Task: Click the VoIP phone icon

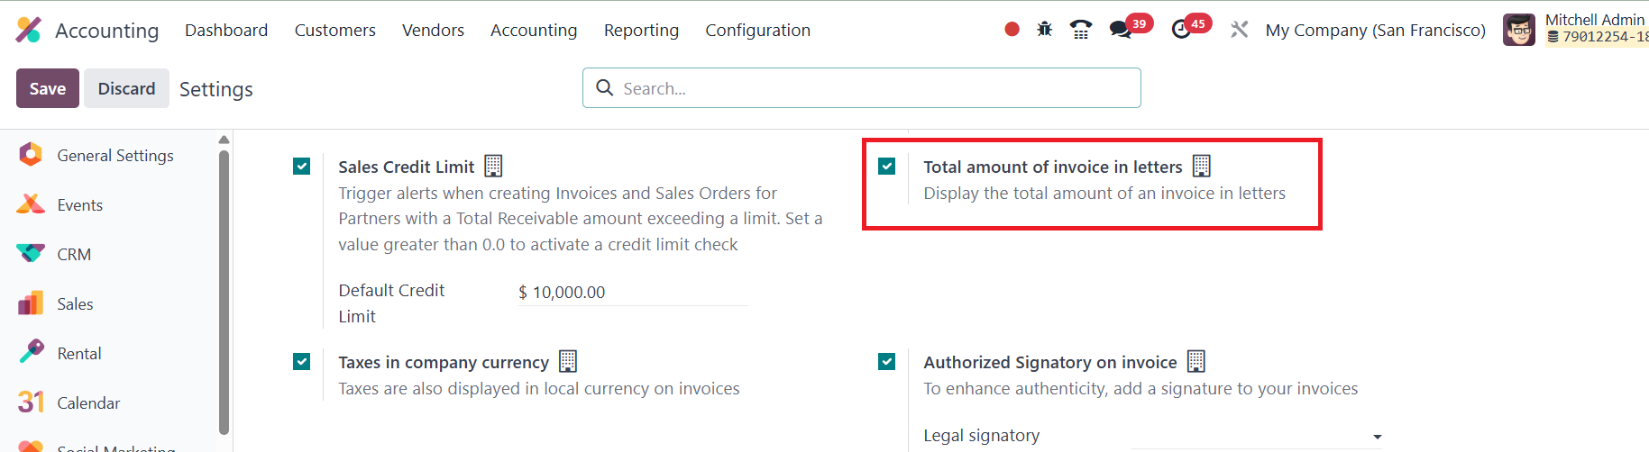Action: (x=1080, y=30)
